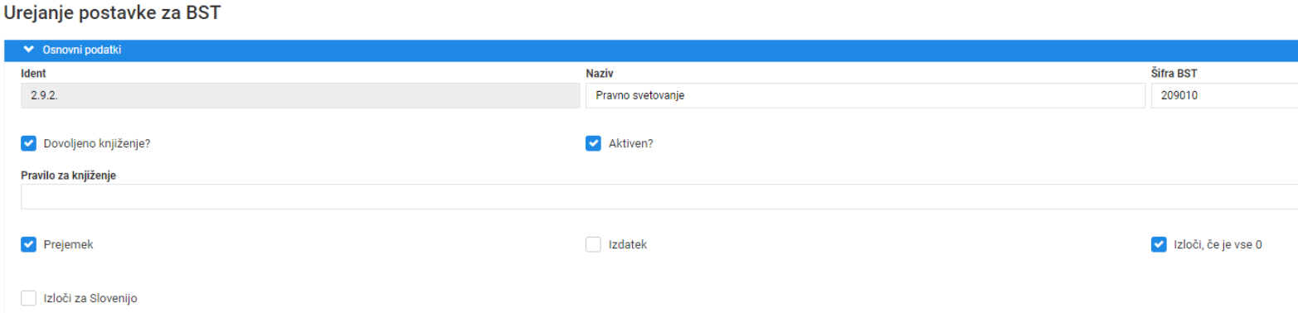Click the Dovoljeno knjiženje? label text
Screen dimensions: 1298x313
pyautogui.click(x=96, y=143)
